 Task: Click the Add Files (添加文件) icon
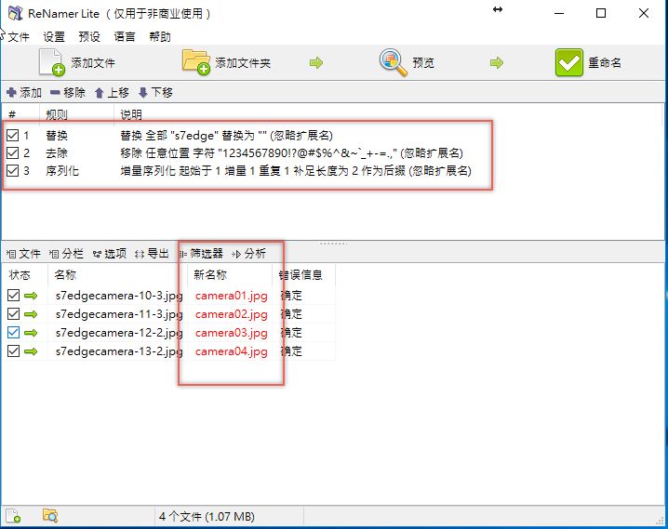[52, 62]
